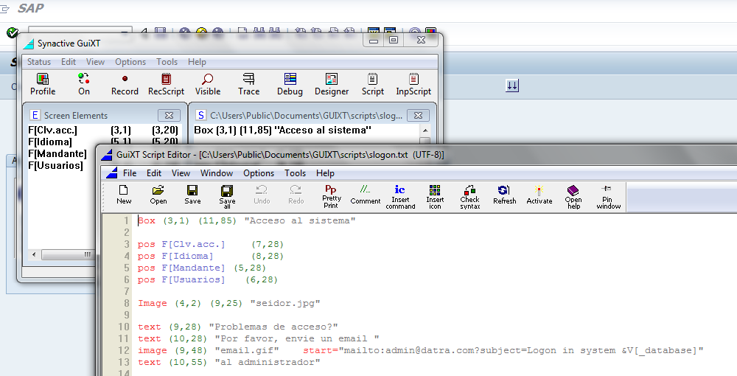Viewport: 737px width, 376px height.
Task: Run Check syntax on the script
Action: pos(470,196)
